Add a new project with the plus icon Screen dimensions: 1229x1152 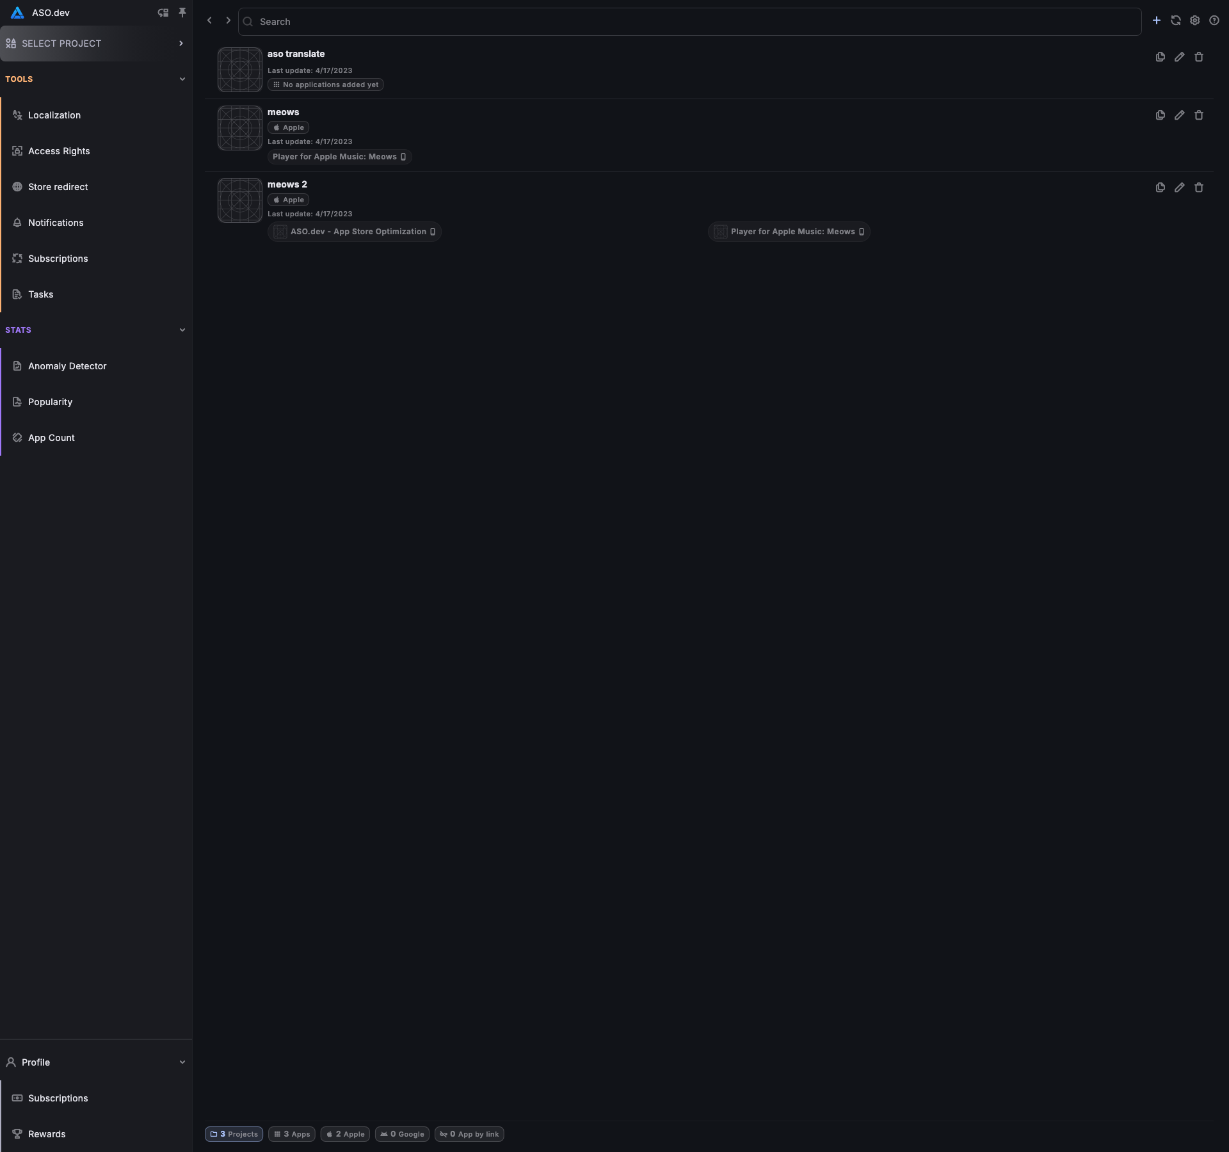tap(1157, 21)
